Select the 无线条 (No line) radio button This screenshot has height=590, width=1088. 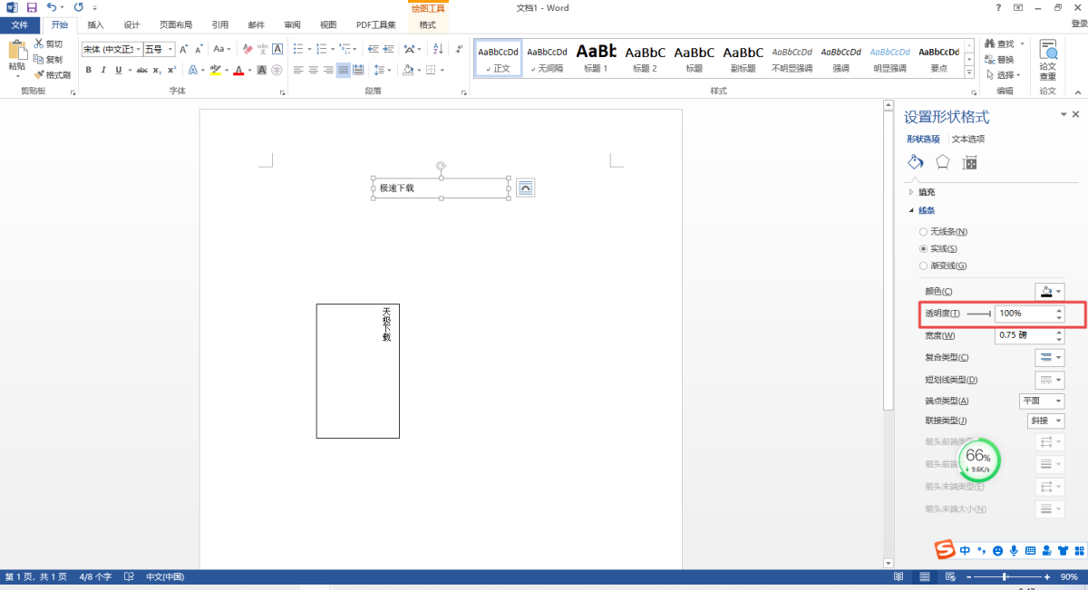(924, 232)
